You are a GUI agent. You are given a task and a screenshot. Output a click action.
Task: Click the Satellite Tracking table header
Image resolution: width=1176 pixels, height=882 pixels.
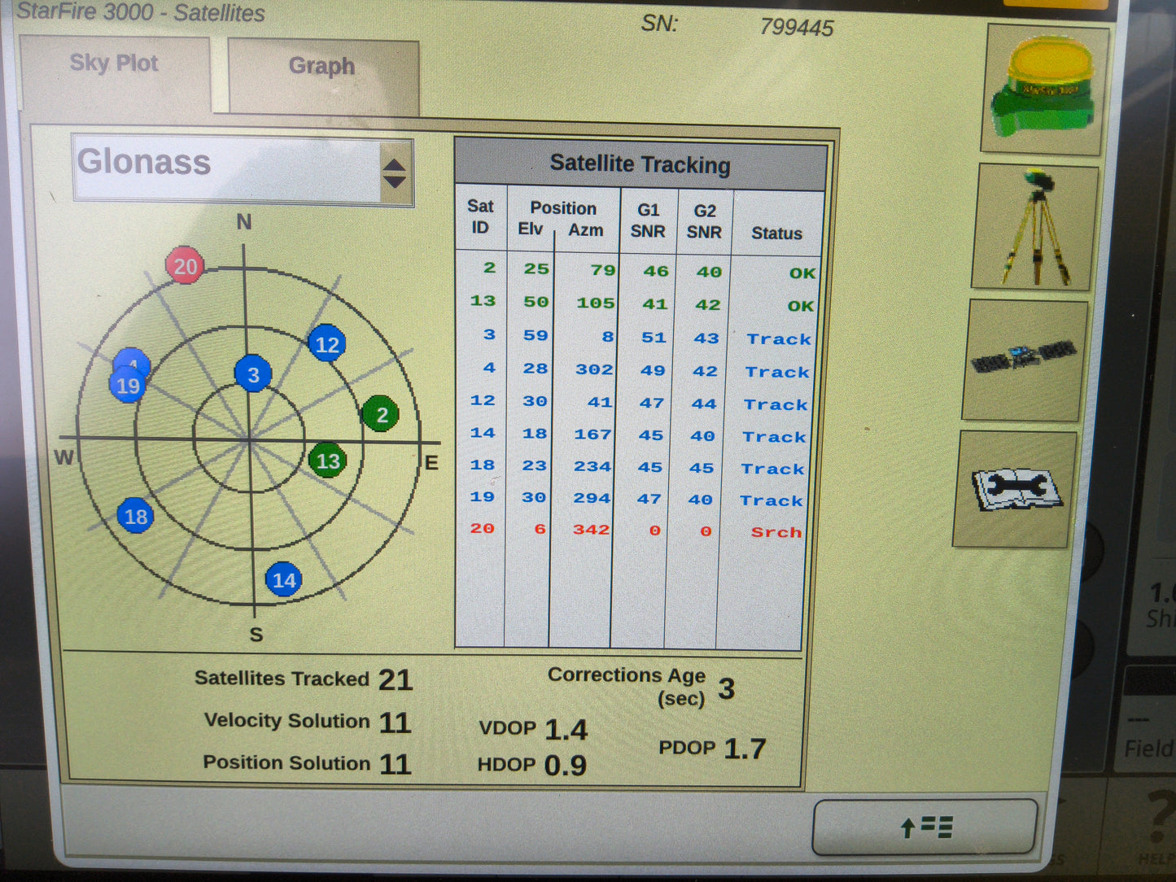[640, 164]
